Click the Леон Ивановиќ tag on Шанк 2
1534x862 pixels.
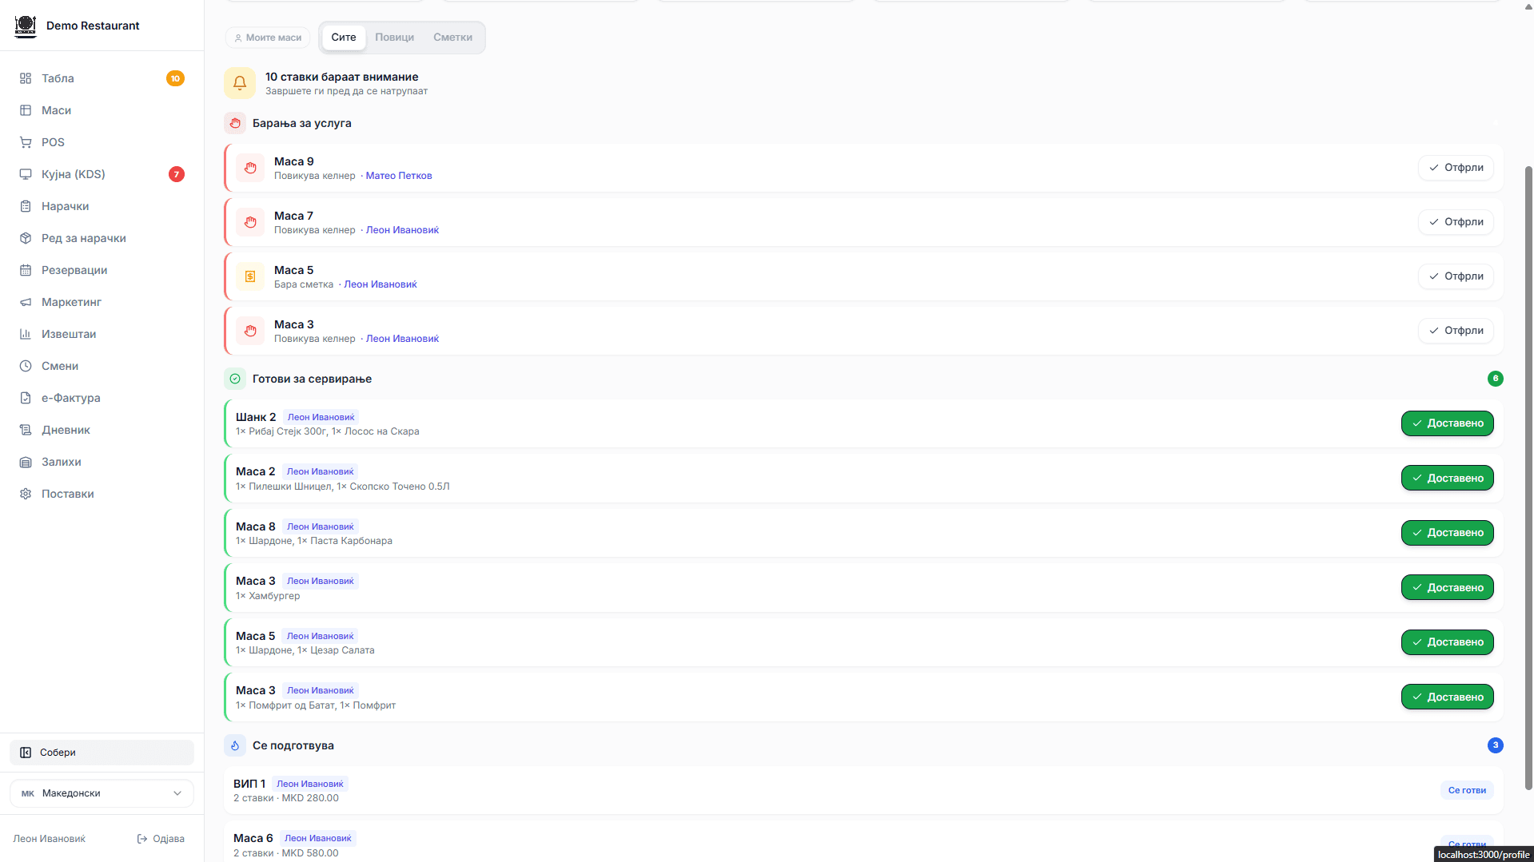click(321, 417)
